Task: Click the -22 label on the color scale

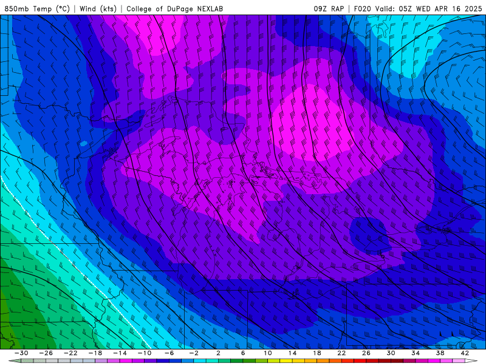Action: pyautogui.click(x=70, y=353)
